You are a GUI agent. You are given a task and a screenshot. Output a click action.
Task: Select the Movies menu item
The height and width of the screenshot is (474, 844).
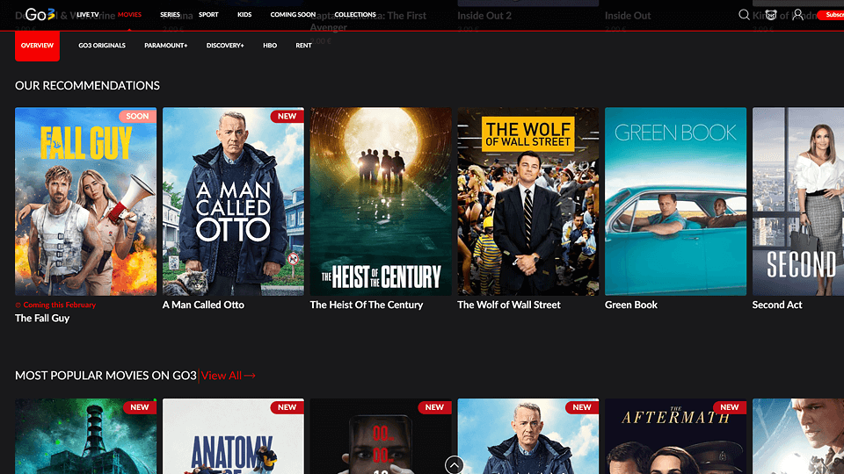click(130, 15)
